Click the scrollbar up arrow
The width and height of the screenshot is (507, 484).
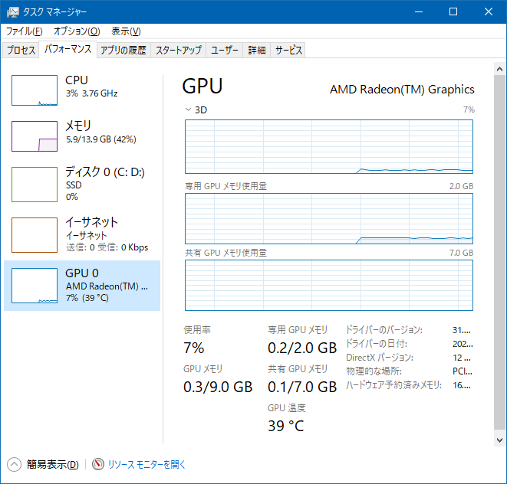tap(499, 69)
